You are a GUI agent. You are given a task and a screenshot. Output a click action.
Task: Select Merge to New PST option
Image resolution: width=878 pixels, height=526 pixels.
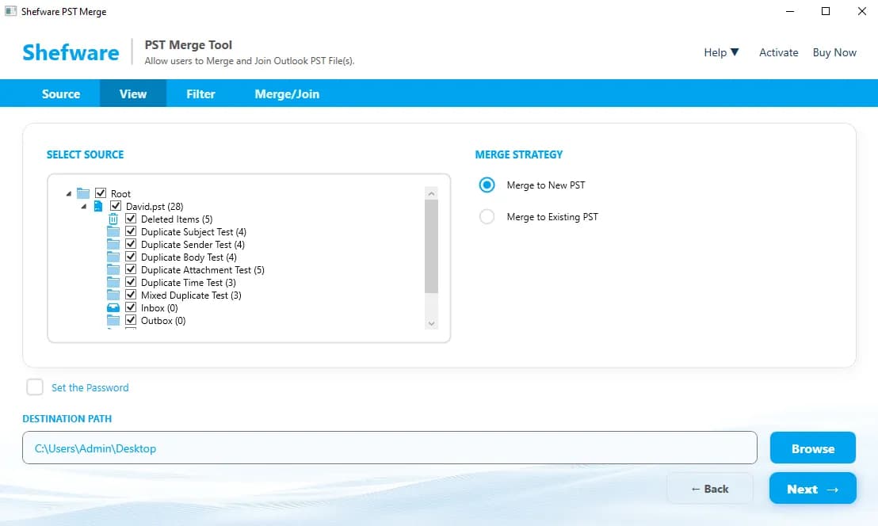click(487, 185)
